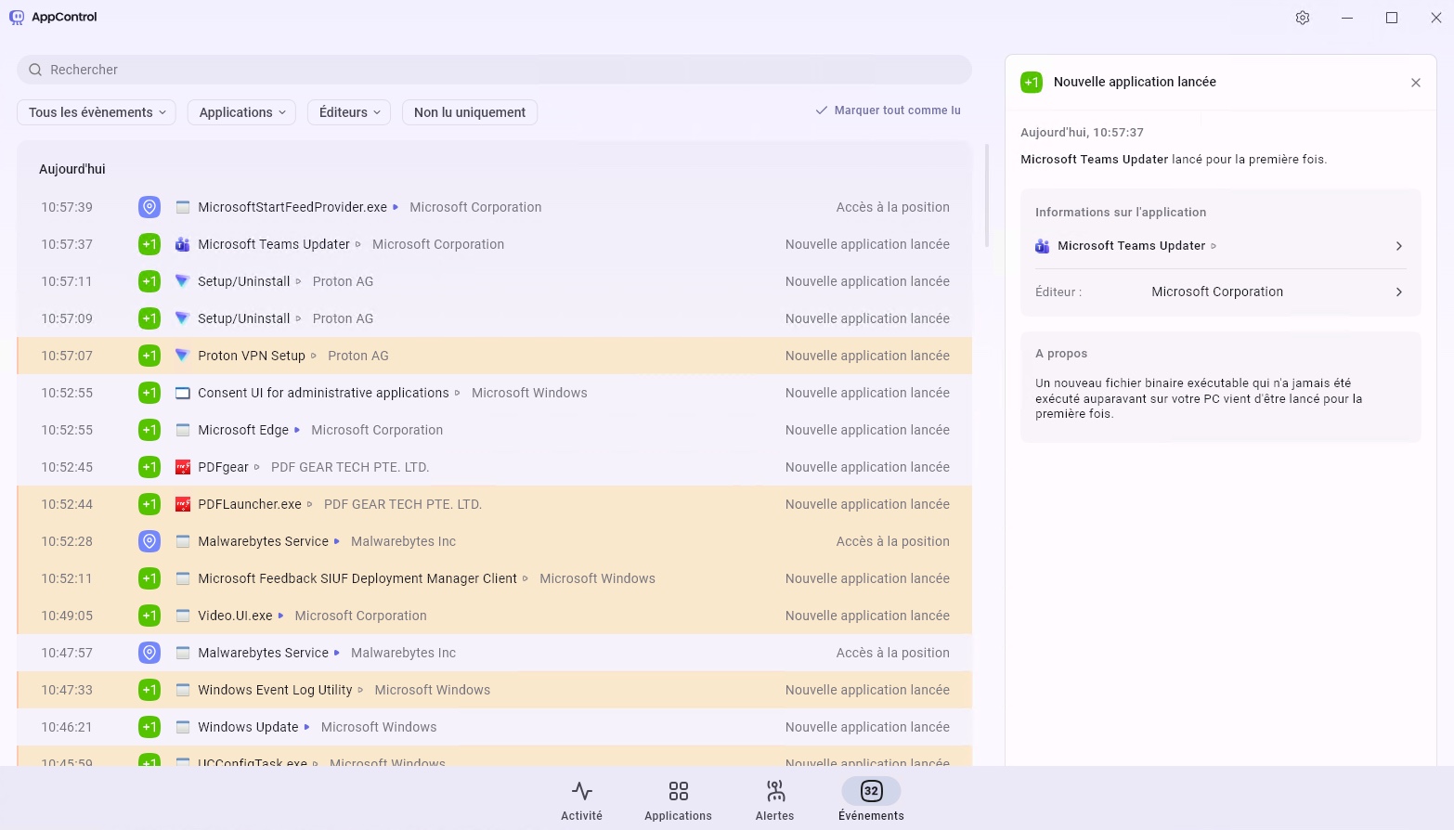Click Accès à la position at 10:57:39
This screenshot has width=1454, height=830.
point(893,207)
